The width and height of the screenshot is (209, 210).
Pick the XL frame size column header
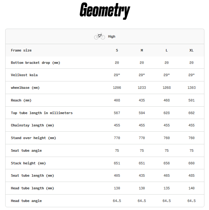[191, 50]
